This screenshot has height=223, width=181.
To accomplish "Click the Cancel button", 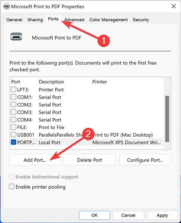I will [x=128, y=215].
